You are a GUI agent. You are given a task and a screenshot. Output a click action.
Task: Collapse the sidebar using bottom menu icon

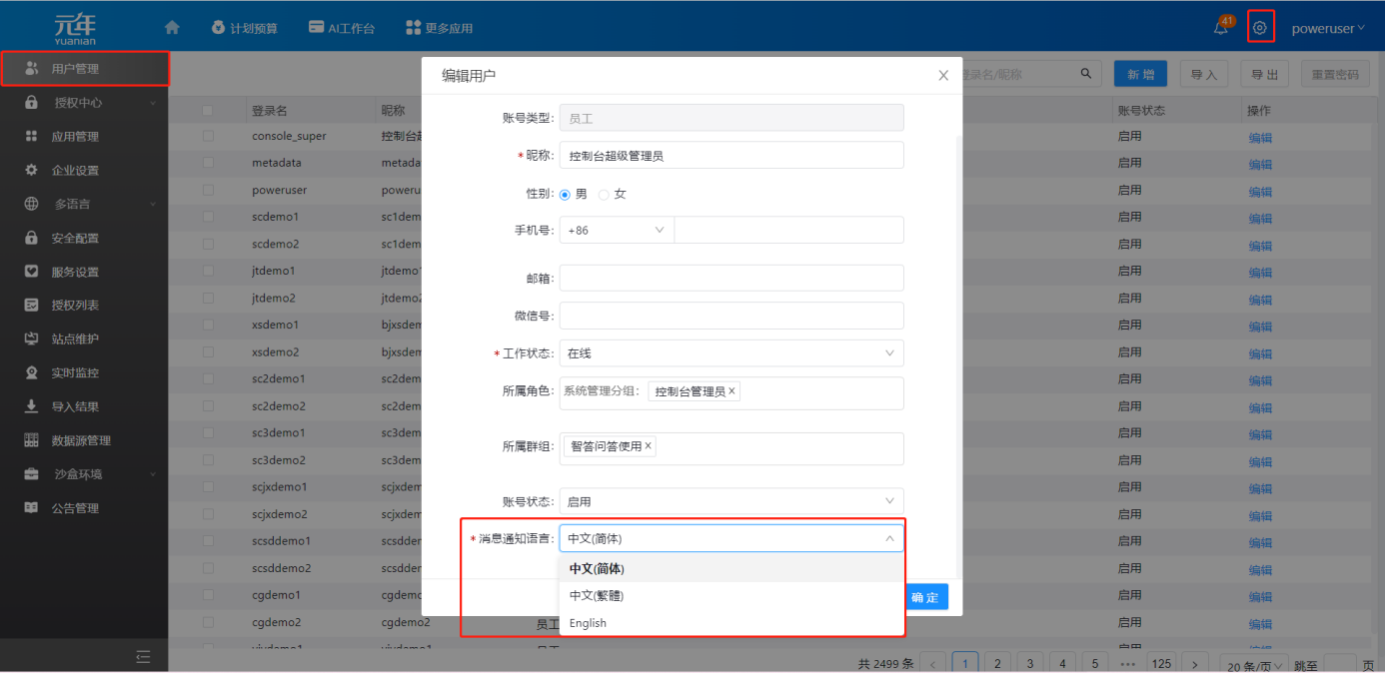tap(143, 656)
